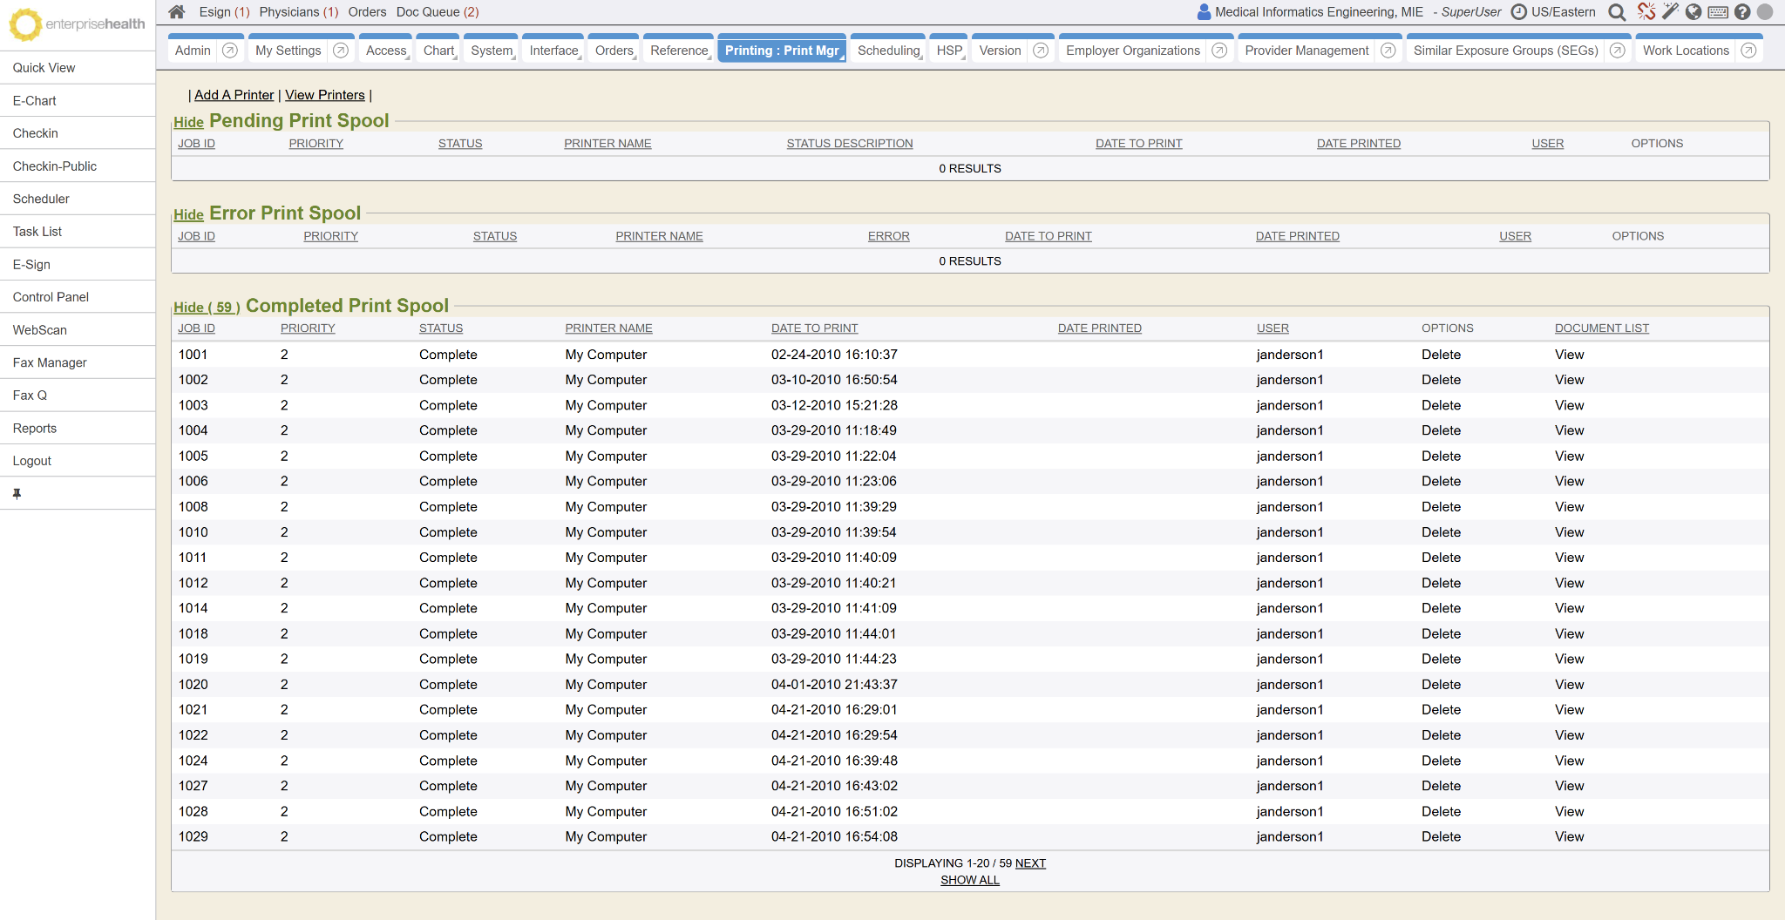The width and height of the screenshot is (1785, 920).
Task: Click the globe icon in header
Action: (1693, 12)
